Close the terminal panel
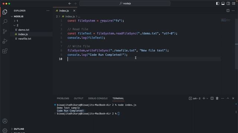The width and height of the screenshot is (238, 133). (233, 98)
